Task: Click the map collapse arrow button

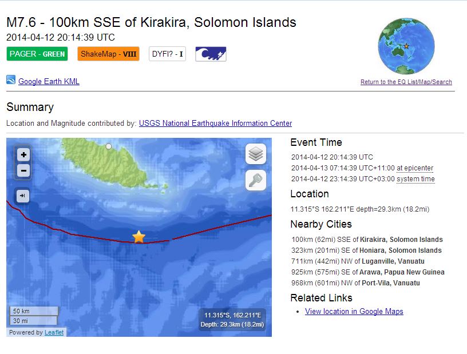Action: coord(22,196)
